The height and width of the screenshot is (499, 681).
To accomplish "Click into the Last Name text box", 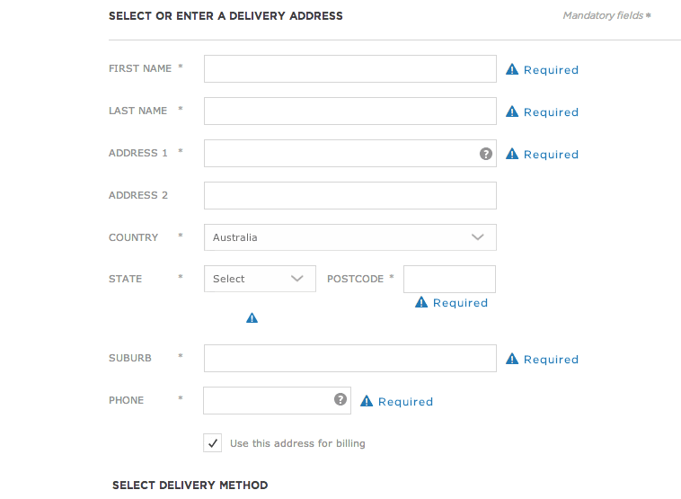I will [x=349, y=111].
